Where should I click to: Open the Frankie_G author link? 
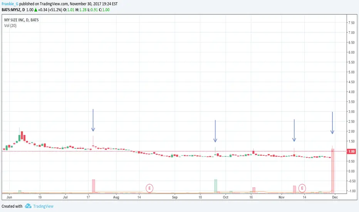point(10,4)
